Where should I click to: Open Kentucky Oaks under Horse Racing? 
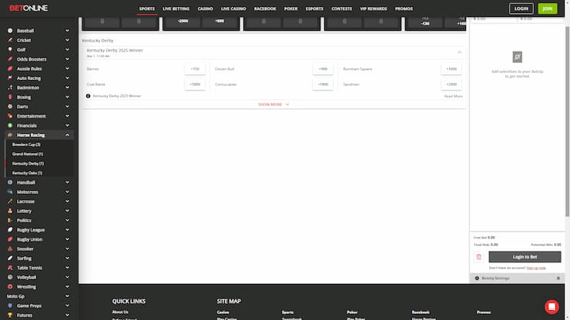pos(27,173)
